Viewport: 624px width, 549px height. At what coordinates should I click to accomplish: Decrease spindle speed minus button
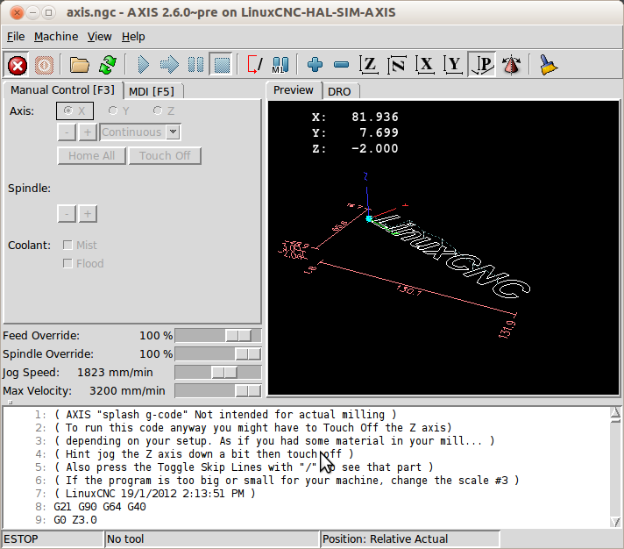pyautogui.click(x=67, y=214)
